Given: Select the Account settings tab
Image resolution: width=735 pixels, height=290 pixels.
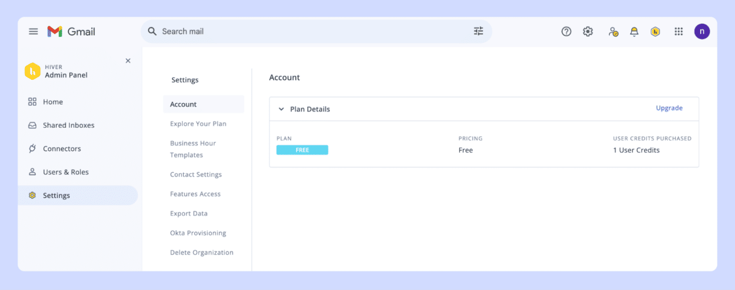Looking at the screenshot, I should (183, 104).
